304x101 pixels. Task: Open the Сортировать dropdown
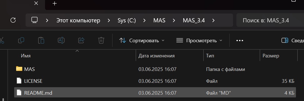click(142, 41)
